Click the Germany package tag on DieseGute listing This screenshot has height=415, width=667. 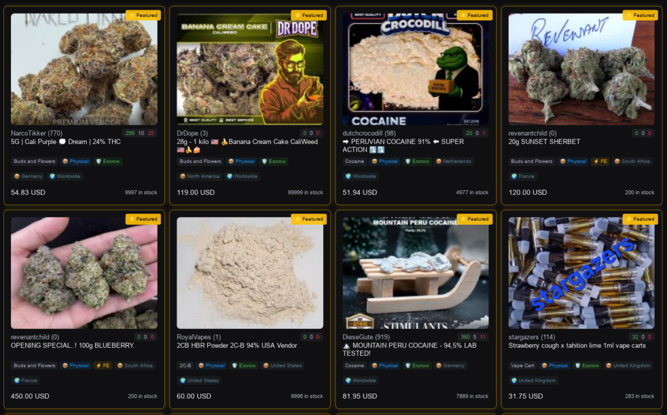[x=451, y=365]
